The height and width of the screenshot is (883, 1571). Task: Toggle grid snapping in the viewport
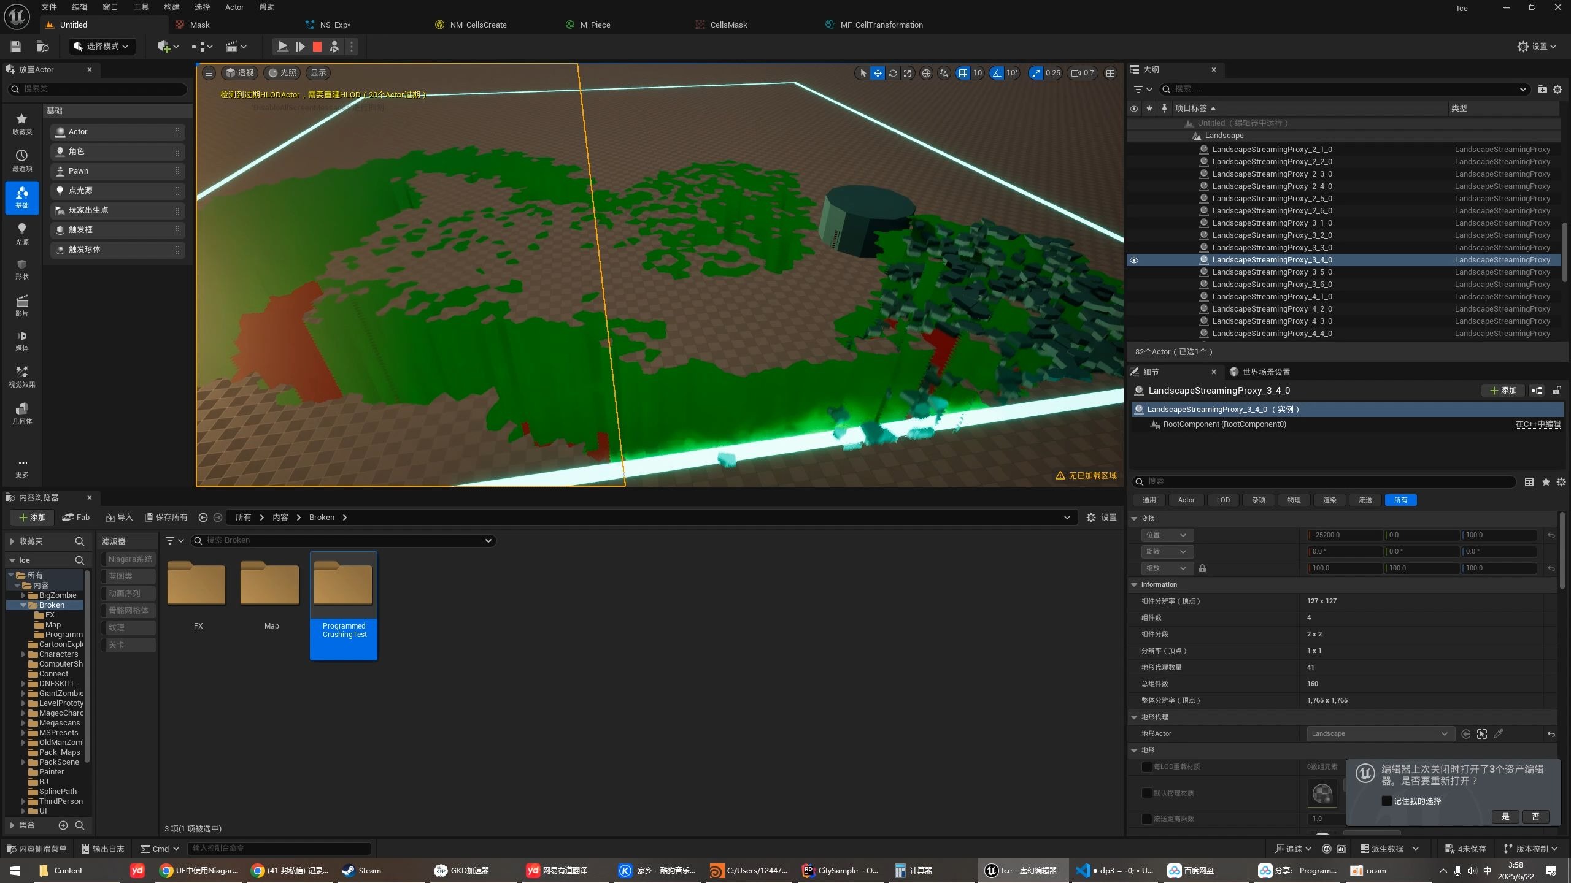tap(963, 73)
